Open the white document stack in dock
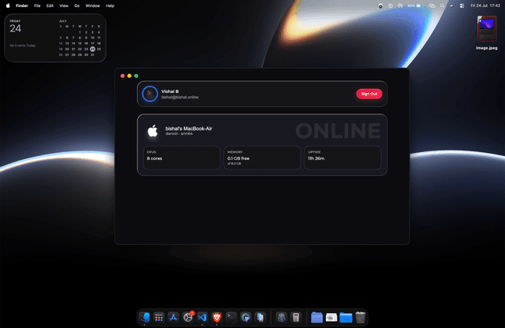Viewport: 505px width, 328px height. (331, 318)
